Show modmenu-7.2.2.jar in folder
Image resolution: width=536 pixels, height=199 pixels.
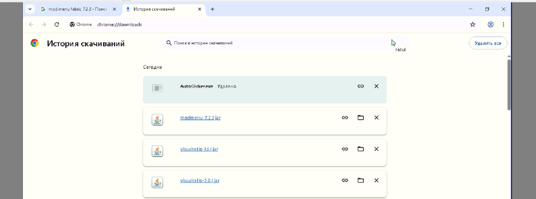pyautogui.click(x=361, y=118)
